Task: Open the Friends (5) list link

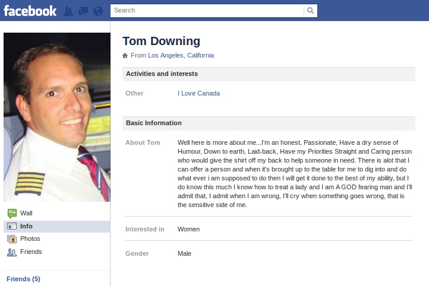Action: pyautogui.click(x=23, y=279)
